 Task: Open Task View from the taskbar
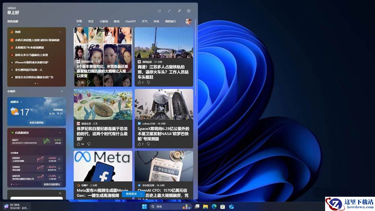tap(197, 207)
